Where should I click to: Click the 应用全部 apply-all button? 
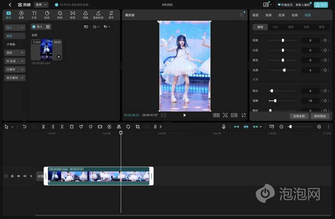point(299,116)
